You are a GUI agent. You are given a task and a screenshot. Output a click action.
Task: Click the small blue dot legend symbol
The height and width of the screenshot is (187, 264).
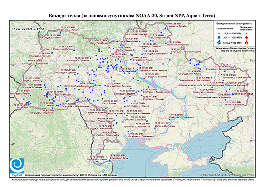click(219, 33)
